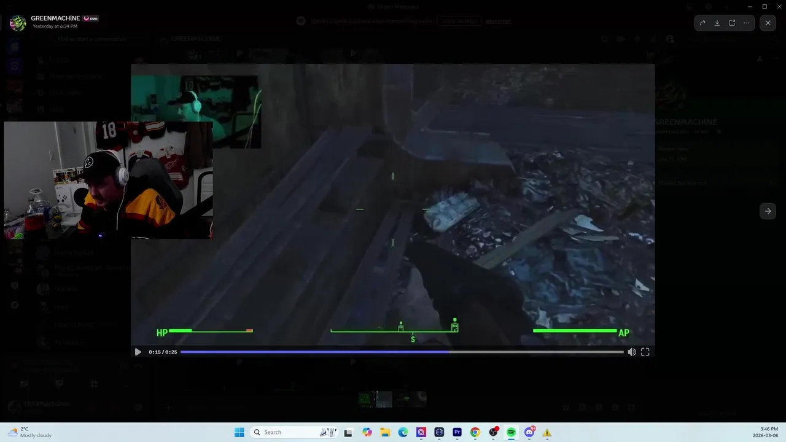The image size is (786, 442).
Task: Select the first media thumbnail in carousel
Action: (367, 399)
